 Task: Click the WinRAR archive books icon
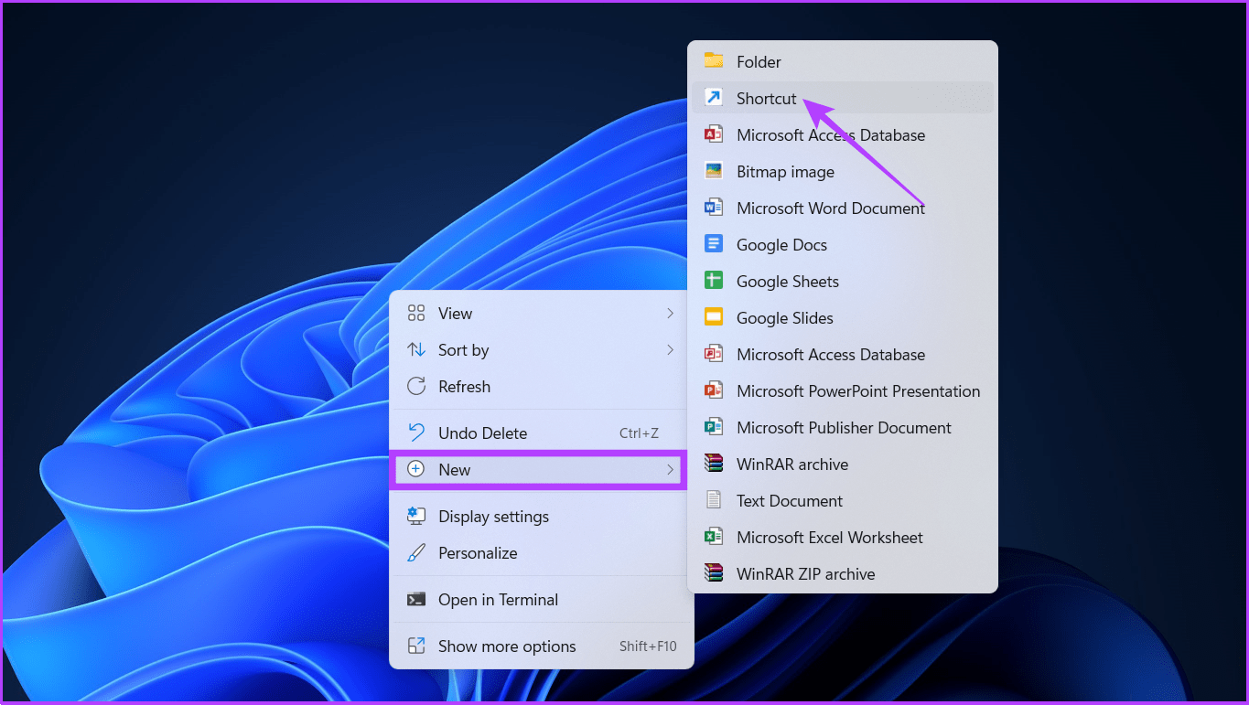point(713,464)
